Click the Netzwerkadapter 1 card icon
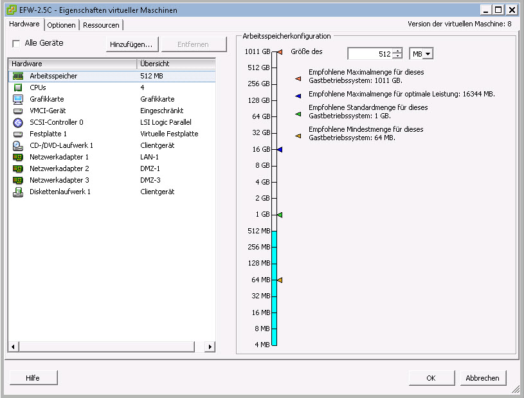Viewport: 524px width, 398px height. pyautogui.click(x=18, y=157)
